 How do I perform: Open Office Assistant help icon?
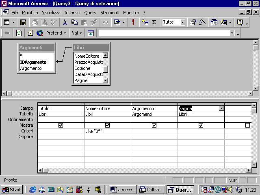pyautogui.click(x=240, y=22)
